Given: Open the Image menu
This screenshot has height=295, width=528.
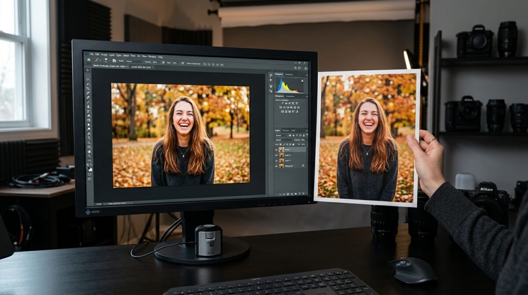Looking at the screenshot, I should pyautogui.click(x=104, y=55).
